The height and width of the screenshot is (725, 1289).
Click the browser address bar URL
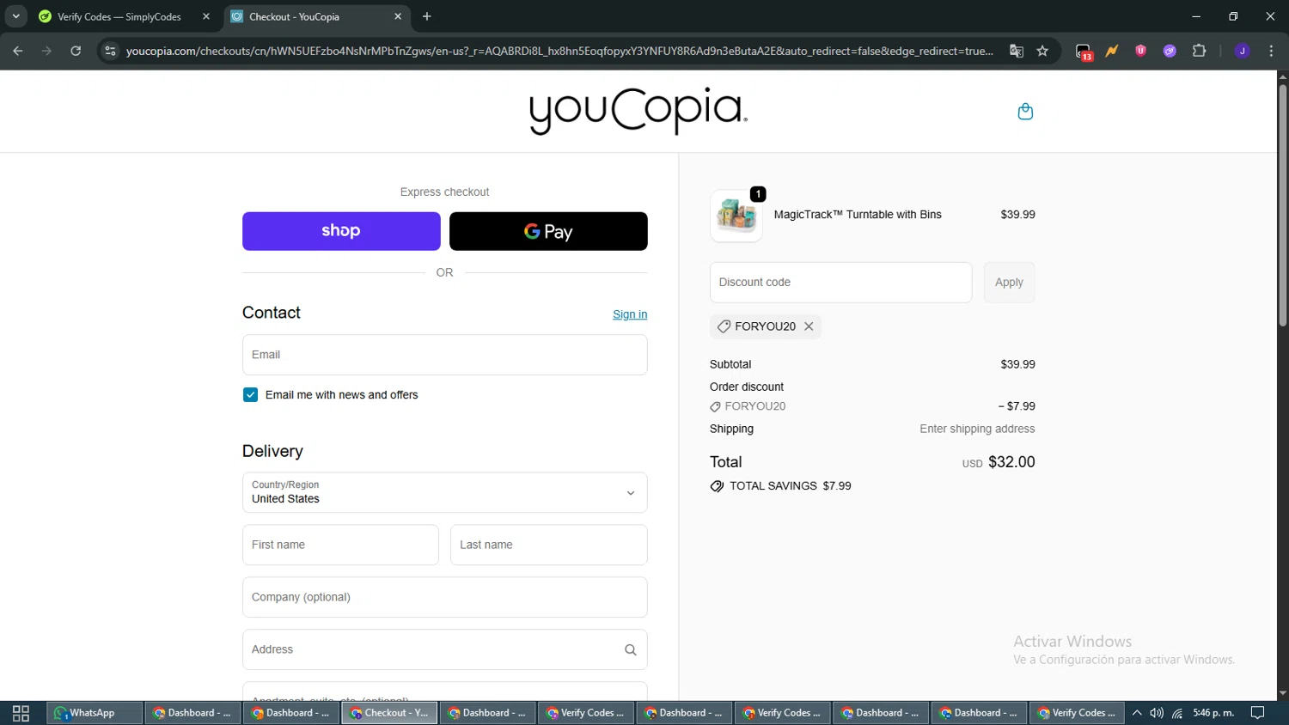pyautogui.click(x=559, y=51)
